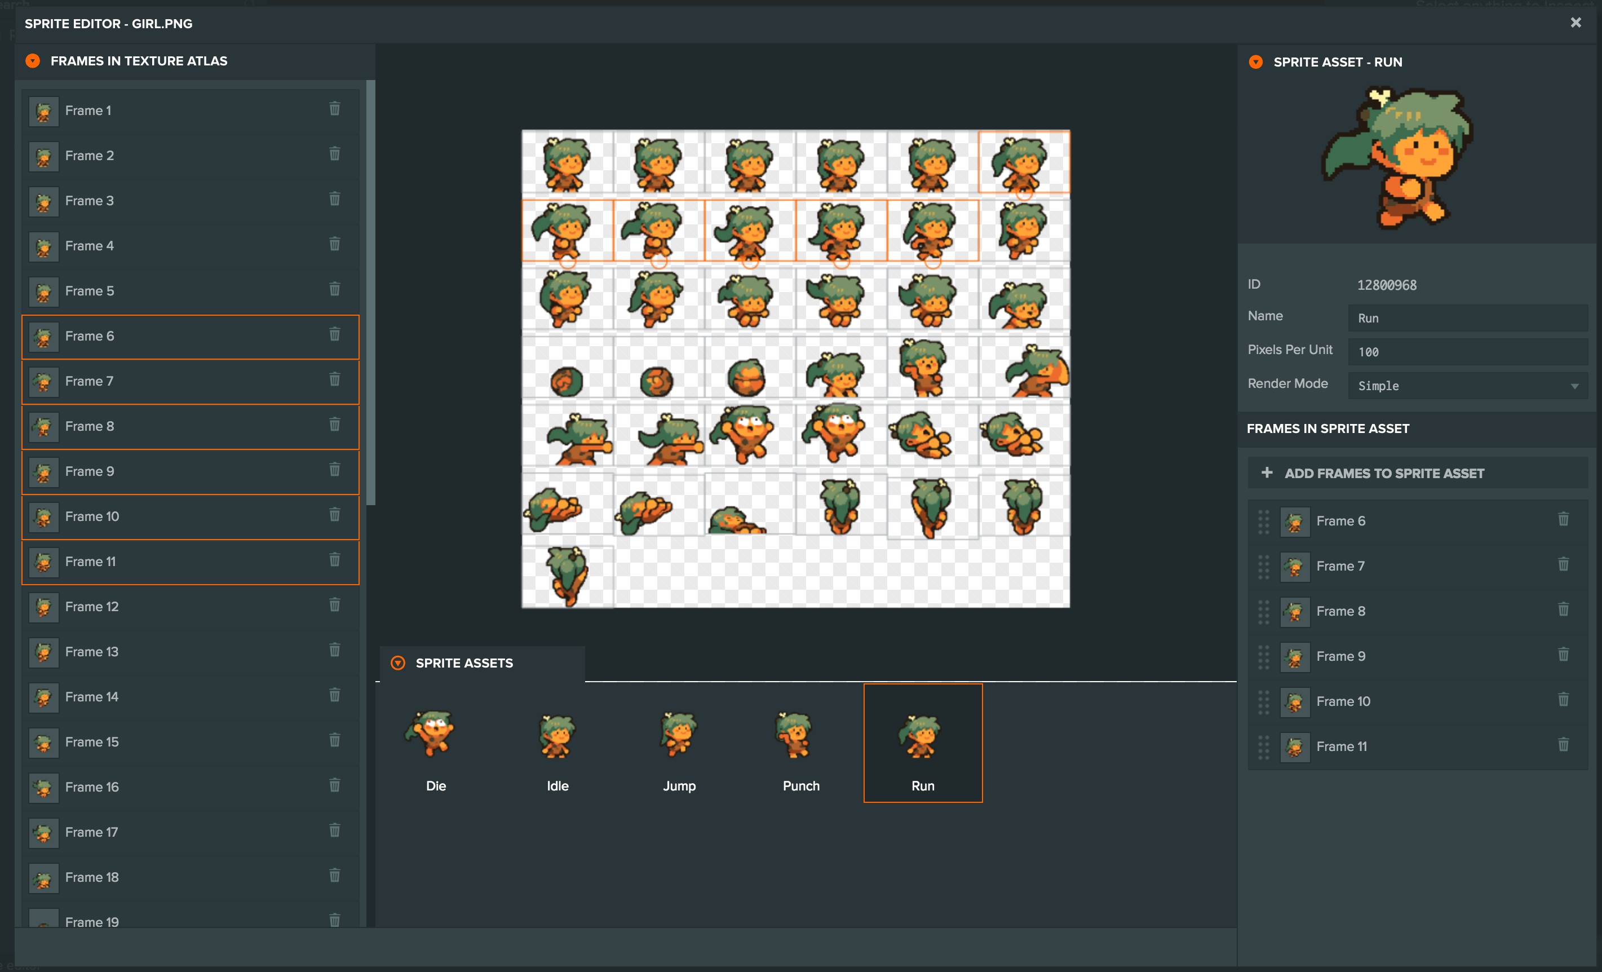This screenshot has height=972, width=1602.
Task: Select the first frame in the atlas image
Action: pos(568,162)
